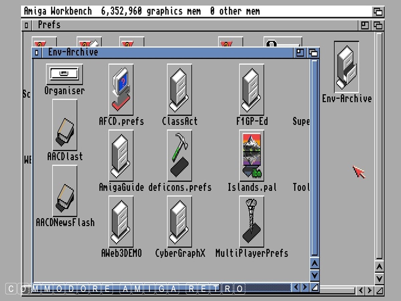Open the Organiser icon
This screenshot has height=301, width=401.
pos(64,74)
